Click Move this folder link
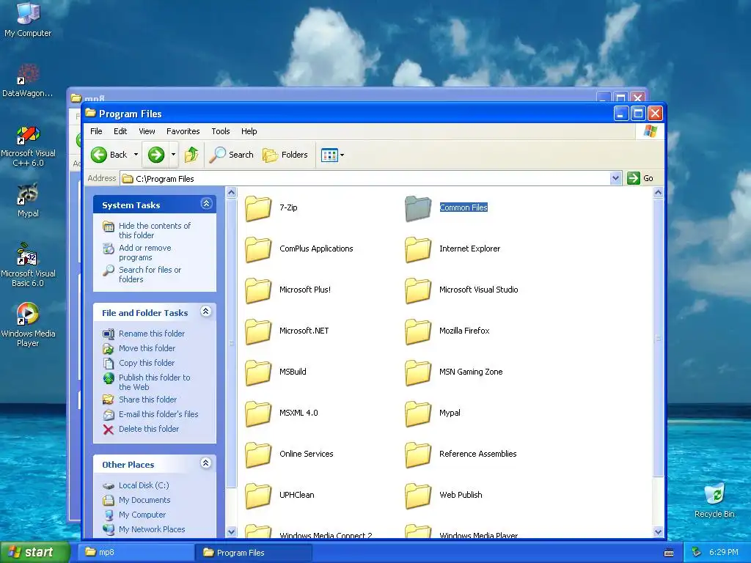751x563 pixels. point(147,348)
